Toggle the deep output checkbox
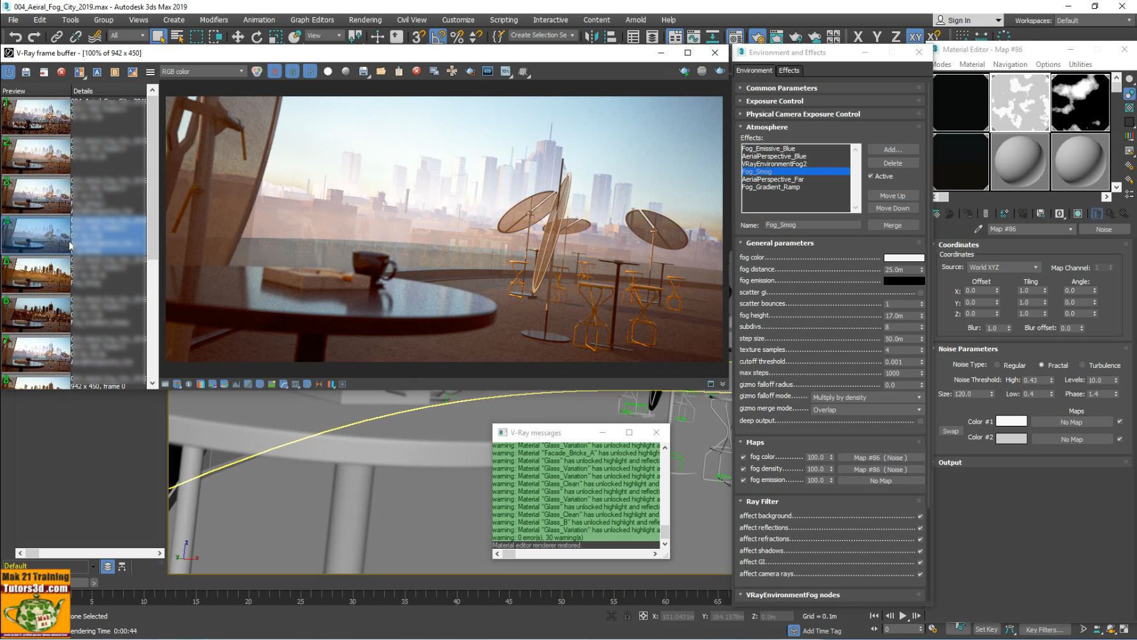 [x=920, y=421]
